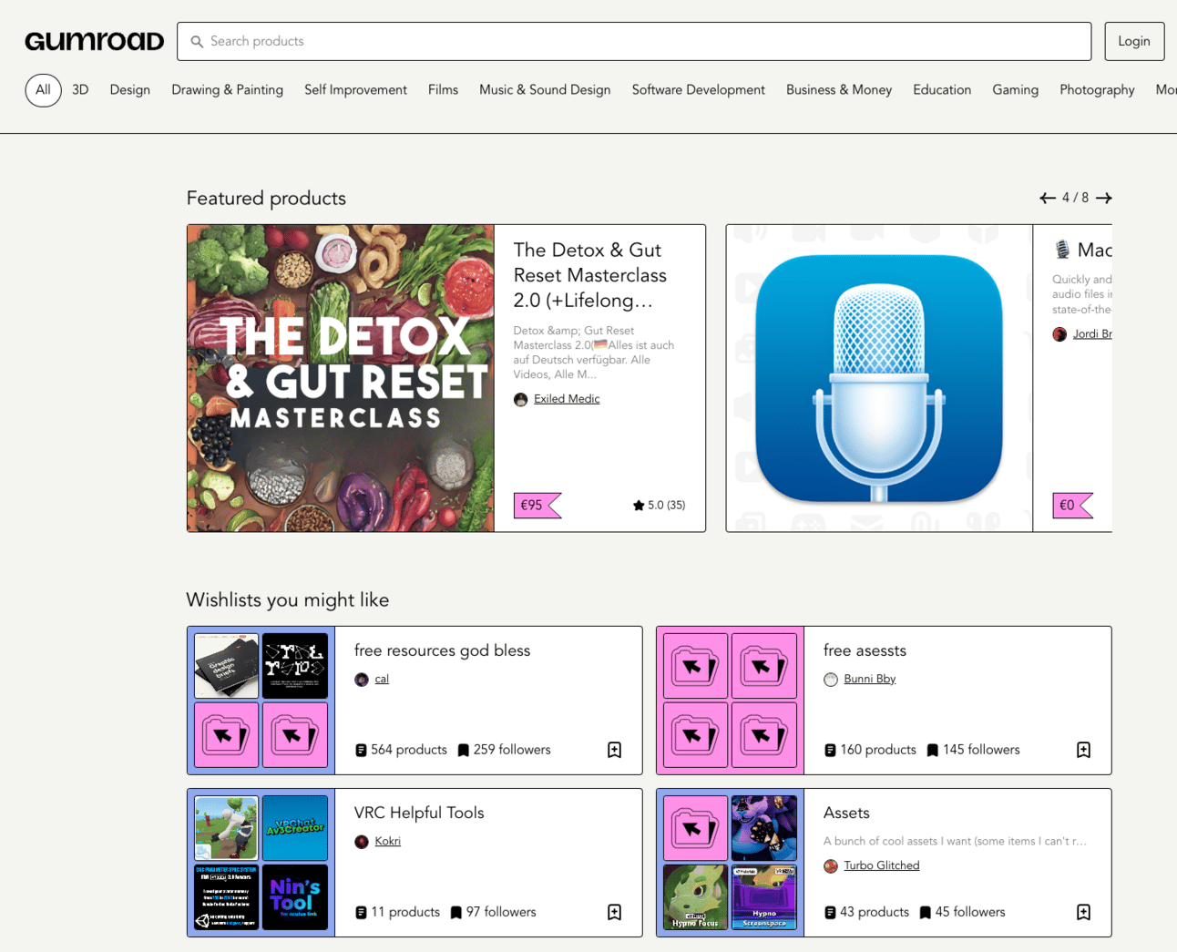
Task: Click the Search products input field
Action: 634,41
